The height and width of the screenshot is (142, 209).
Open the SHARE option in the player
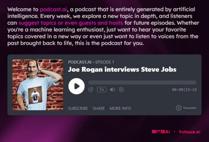pyautogui.click(x=99, y=108)
